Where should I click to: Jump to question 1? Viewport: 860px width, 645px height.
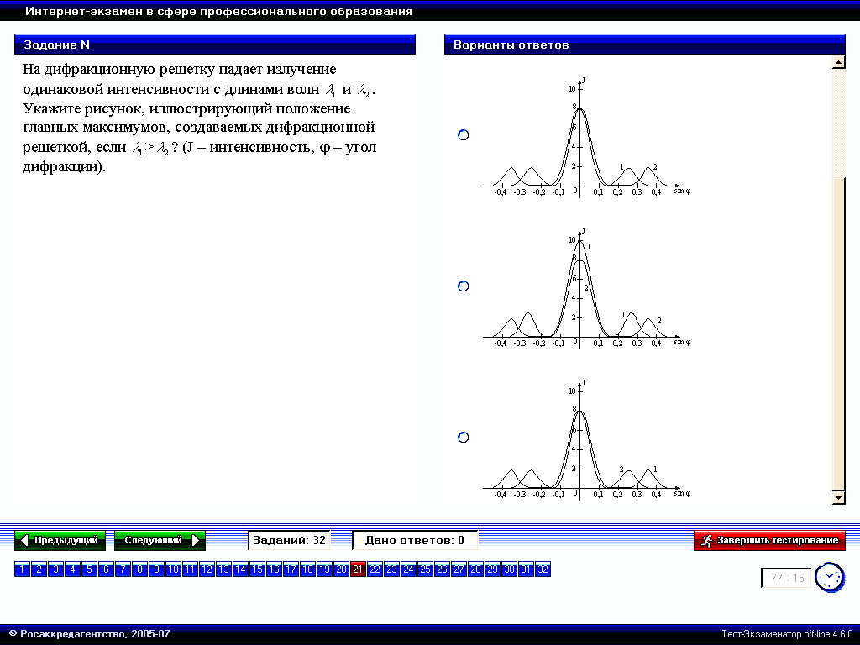(22, 569)
